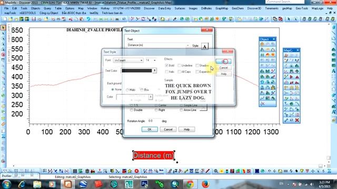Select the Halo background radio button
This screenshot has width=337, height=189.
click(x=127, y=90)
